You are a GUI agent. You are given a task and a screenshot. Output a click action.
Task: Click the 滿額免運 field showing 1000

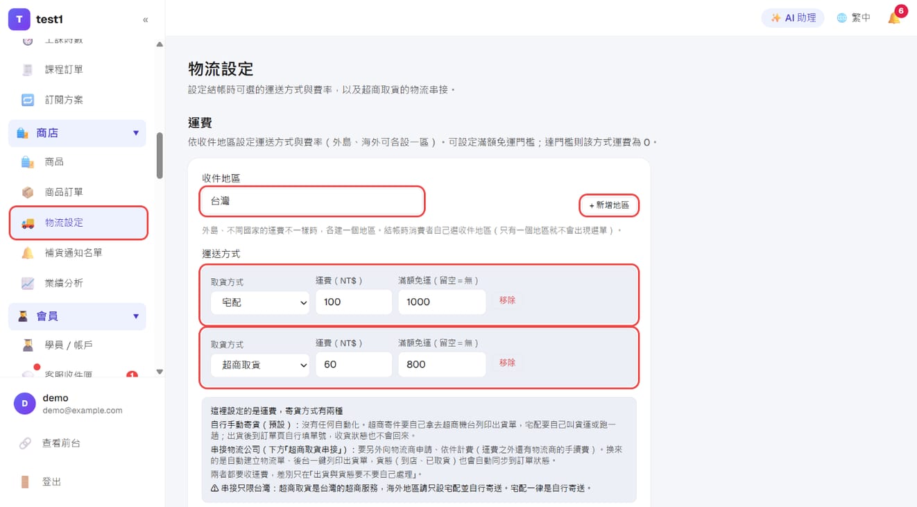tap(442, 302)
